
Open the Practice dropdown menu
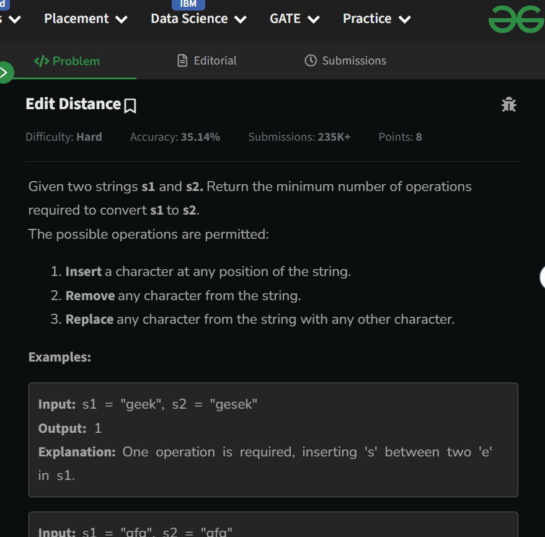pos(377,19)
